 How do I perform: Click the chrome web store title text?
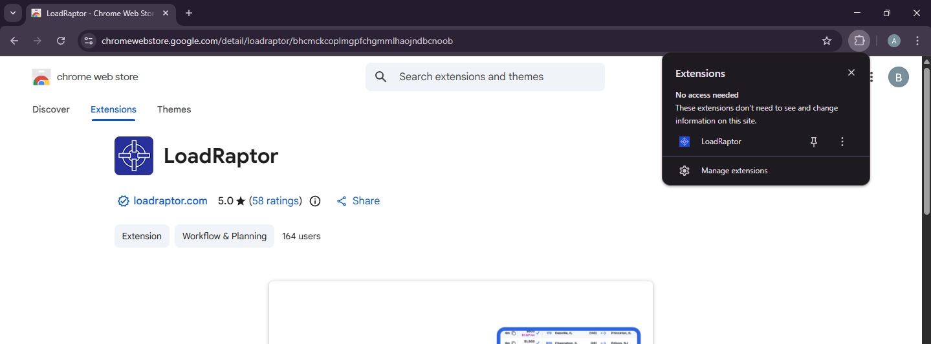(98, 77)
